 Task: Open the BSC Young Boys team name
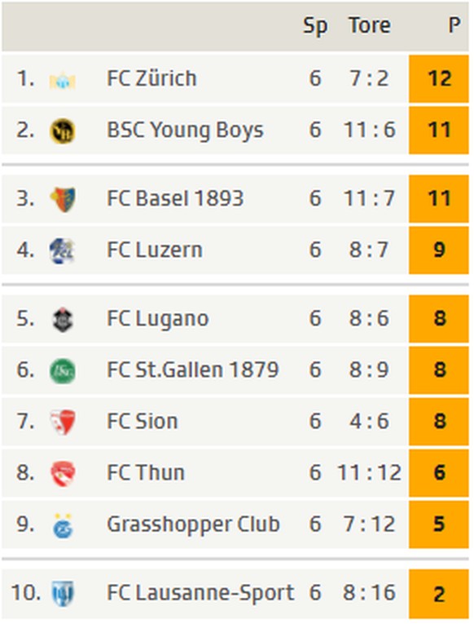click(x=185, y=131)
